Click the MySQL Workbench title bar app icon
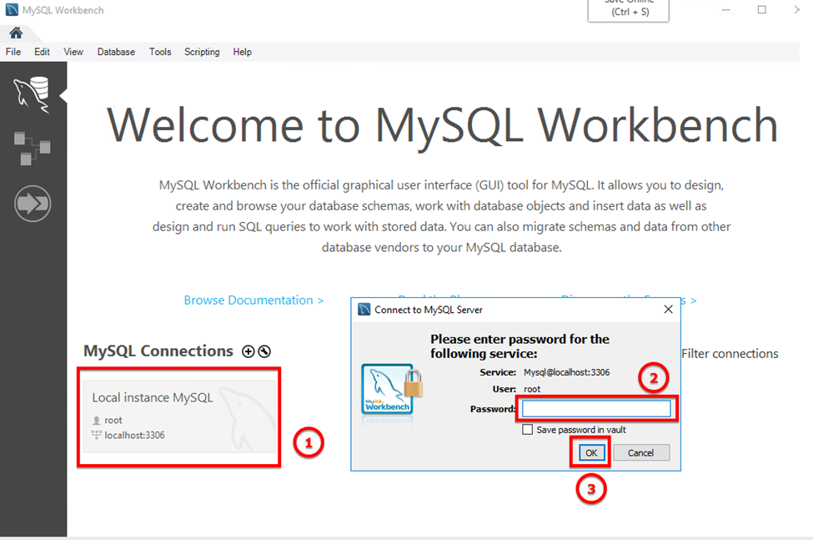This screenshot has height=540, width=813. coord(12,10)
